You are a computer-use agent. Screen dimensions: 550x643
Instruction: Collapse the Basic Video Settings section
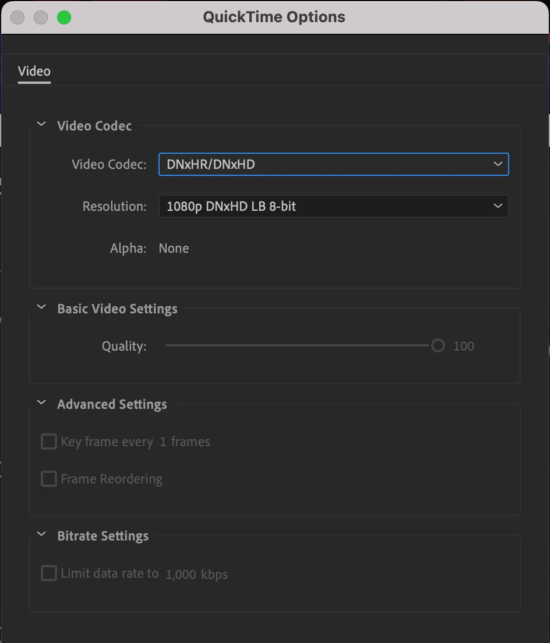pyautogui.click(x=41, y=307)
